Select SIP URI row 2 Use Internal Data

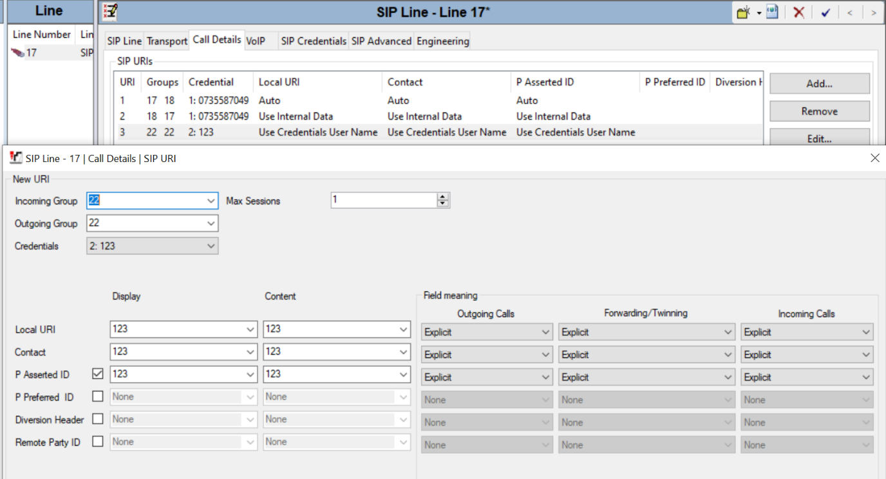[x=438, y=116]
